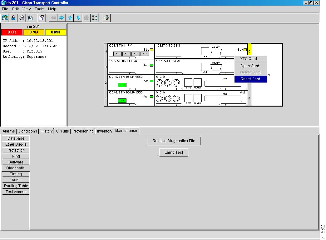Open the Ring subtab
The height and width of the screenshot is (240, 326).
(16, 156)
